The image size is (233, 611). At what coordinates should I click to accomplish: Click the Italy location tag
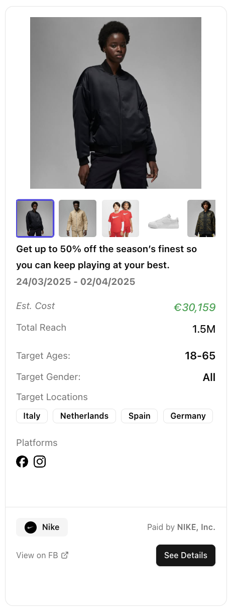(32, 416)
